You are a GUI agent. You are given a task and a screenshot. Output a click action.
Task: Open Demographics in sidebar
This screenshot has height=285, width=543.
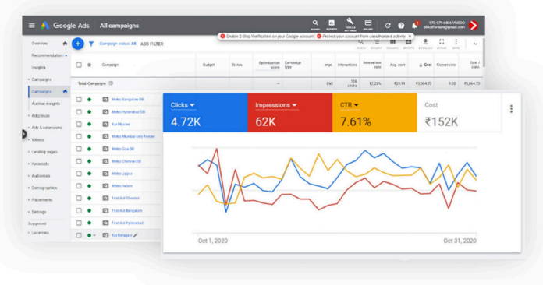click(44, 188)
